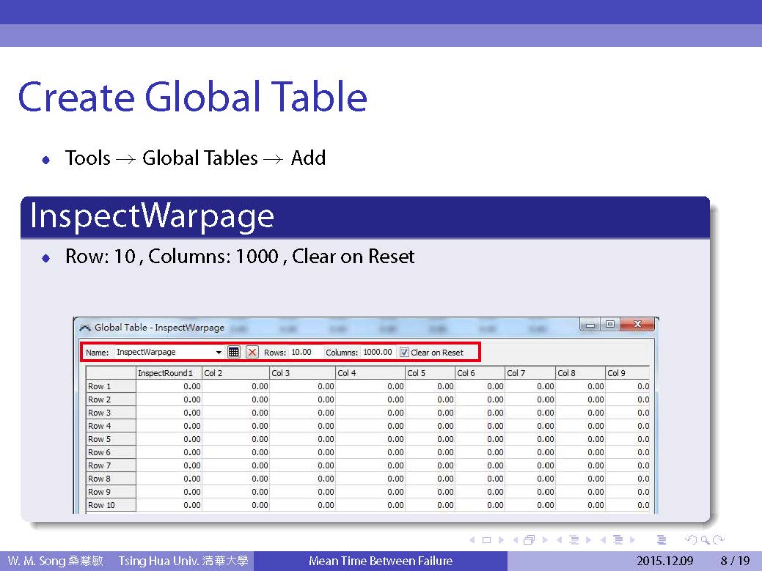Click the Columns input field
This screenshot has width=762, height=571.
(378, 352)
